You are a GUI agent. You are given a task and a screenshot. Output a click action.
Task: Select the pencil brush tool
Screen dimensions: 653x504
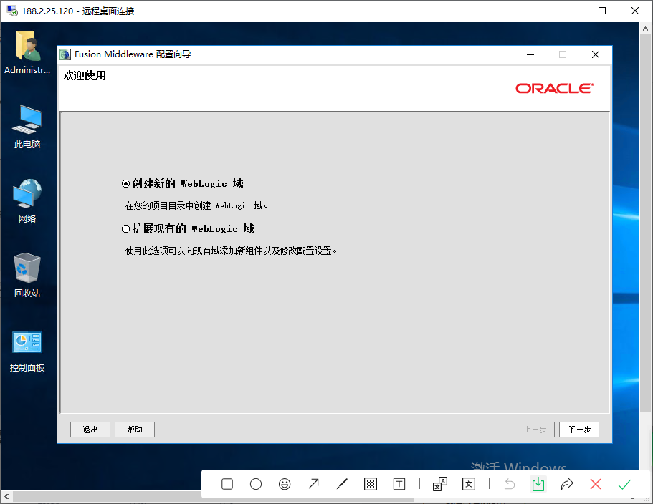(342, 484)
